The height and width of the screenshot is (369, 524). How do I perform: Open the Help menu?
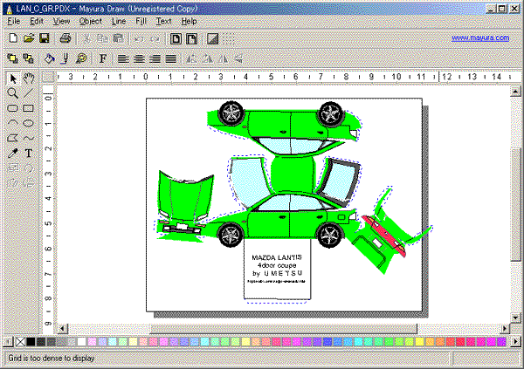tap(189, 21)
